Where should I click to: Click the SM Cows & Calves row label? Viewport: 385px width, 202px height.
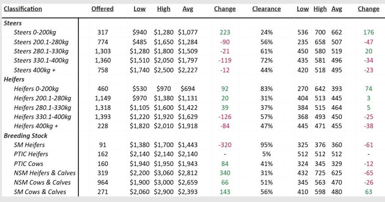point(40,192)
